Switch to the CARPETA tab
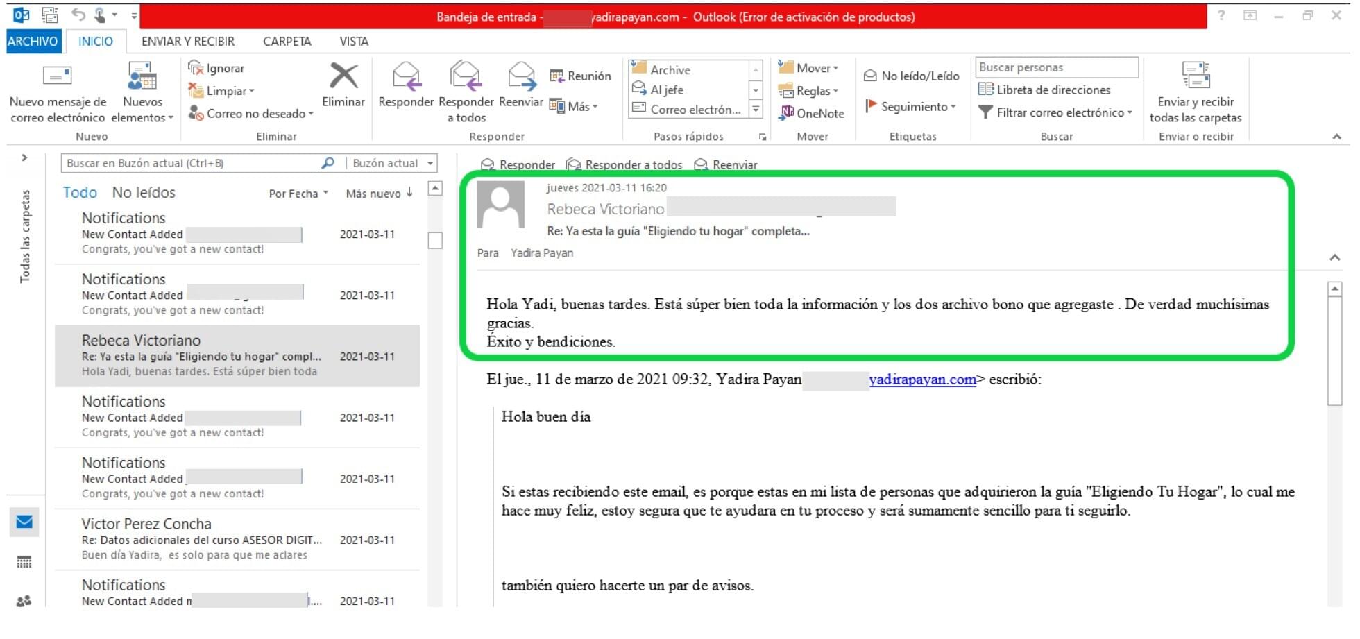 tap(287, 42)
